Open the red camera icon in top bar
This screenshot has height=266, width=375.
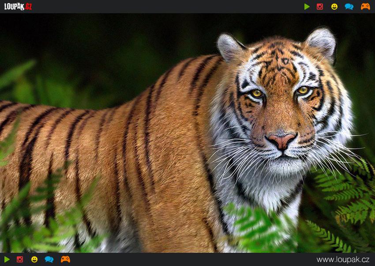pos(320,7)
